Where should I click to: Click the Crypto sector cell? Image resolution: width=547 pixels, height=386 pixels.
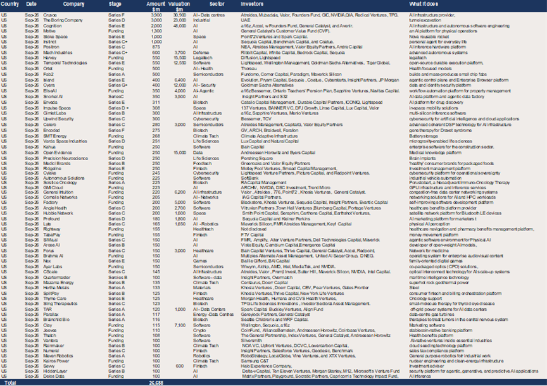199,330
